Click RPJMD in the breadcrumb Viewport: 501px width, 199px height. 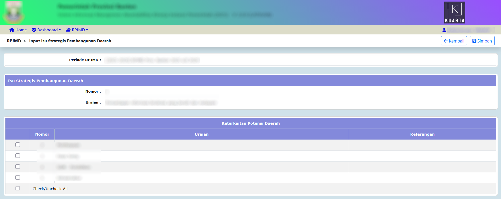click(14, 41)
